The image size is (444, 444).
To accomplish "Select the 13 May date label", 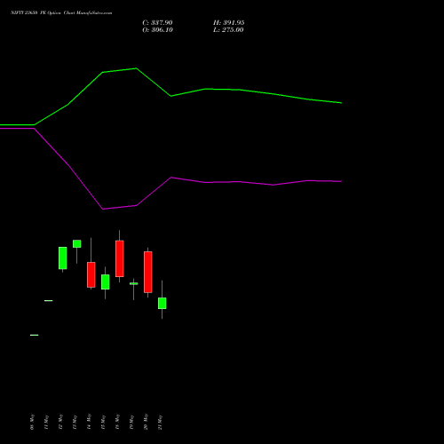I will tap(75, 422).
